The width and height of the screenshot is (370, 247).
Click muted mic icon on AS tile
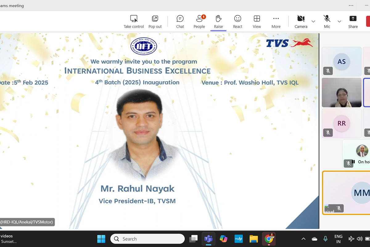pyautogui.click(x=328, y=71)
